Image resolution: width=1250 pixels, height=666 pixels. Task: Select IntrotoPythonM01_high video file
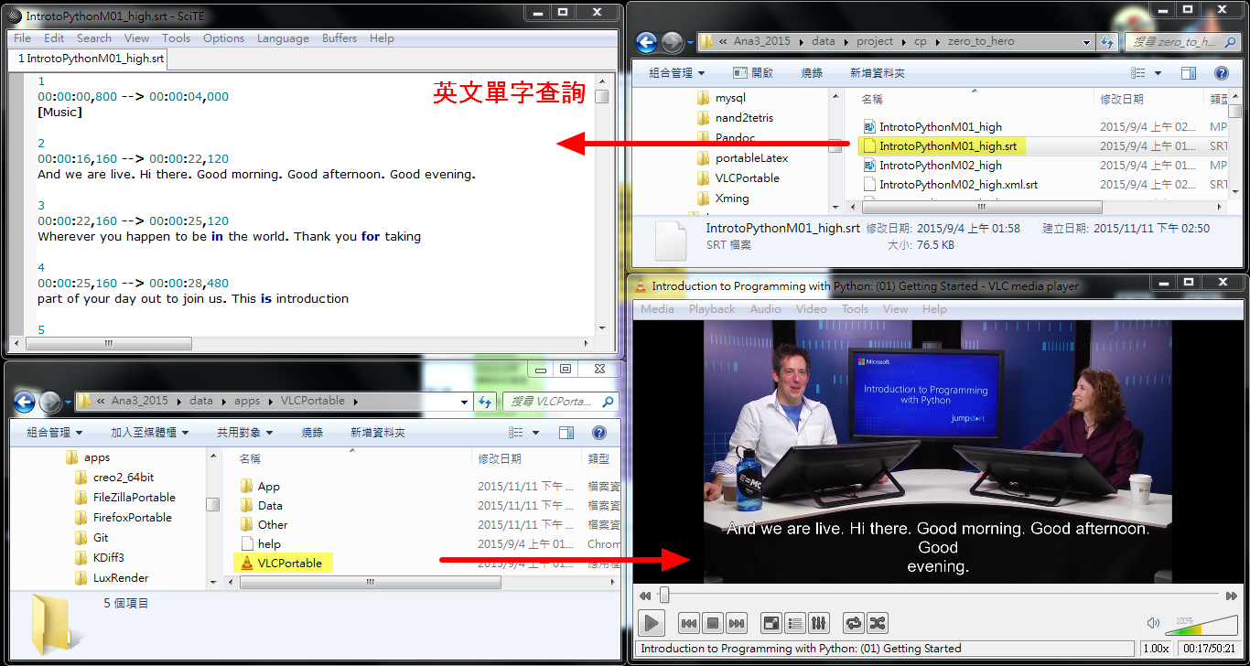point(932,127)
